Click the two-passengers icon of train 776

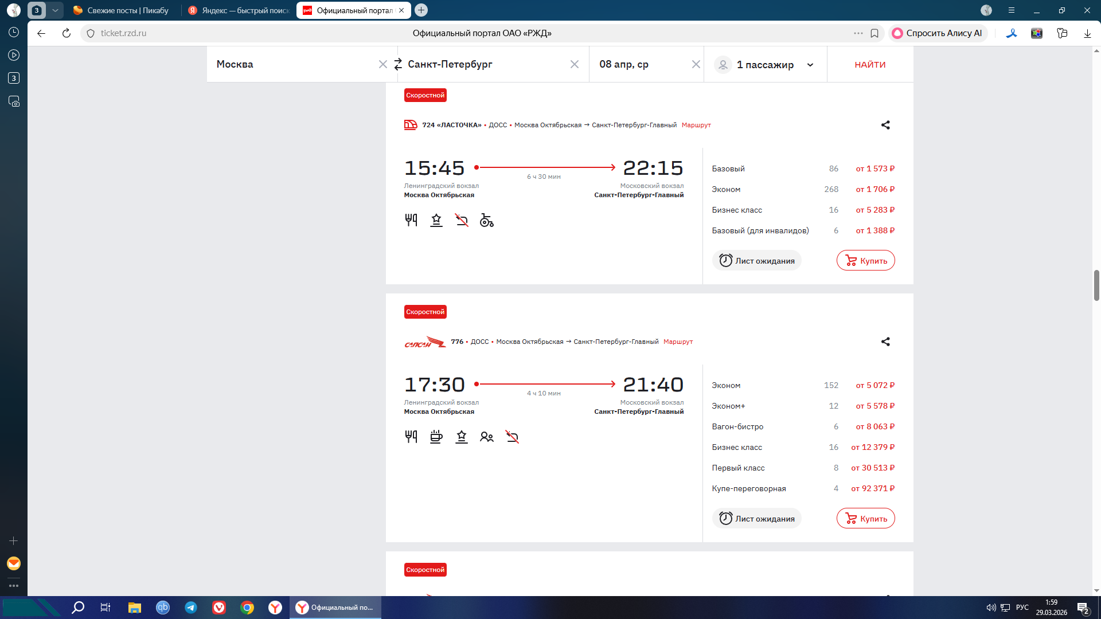coord(487,437)
